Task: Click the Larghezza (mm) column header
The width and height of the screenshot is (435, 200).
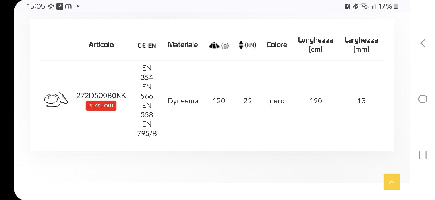Action: click(361, 45)
